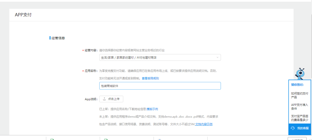Click the 点击上传 upload button
This screenshot has height=140, width=312.
coord(111,99)
